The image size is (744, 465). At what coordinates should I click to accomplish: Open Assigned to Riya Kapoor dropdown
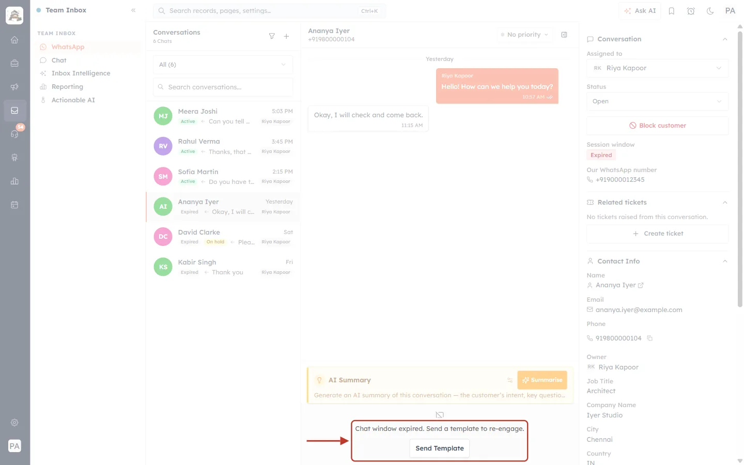point(658,68)
